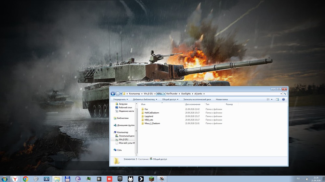Expand the arrow right after KIRILL breadcrumb

click(164, 94)
